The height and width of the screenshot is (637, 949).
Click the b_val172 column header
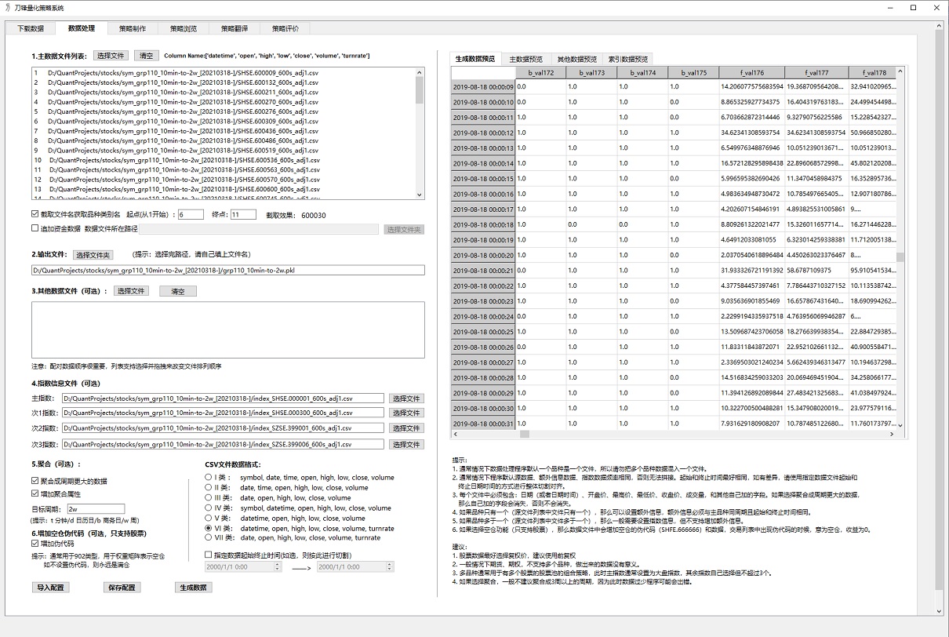point(540,73)
